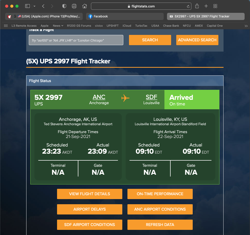Click the 22-Sep-2021 arrival date
The image size is (250, 235).
click(x=170, y=136)
